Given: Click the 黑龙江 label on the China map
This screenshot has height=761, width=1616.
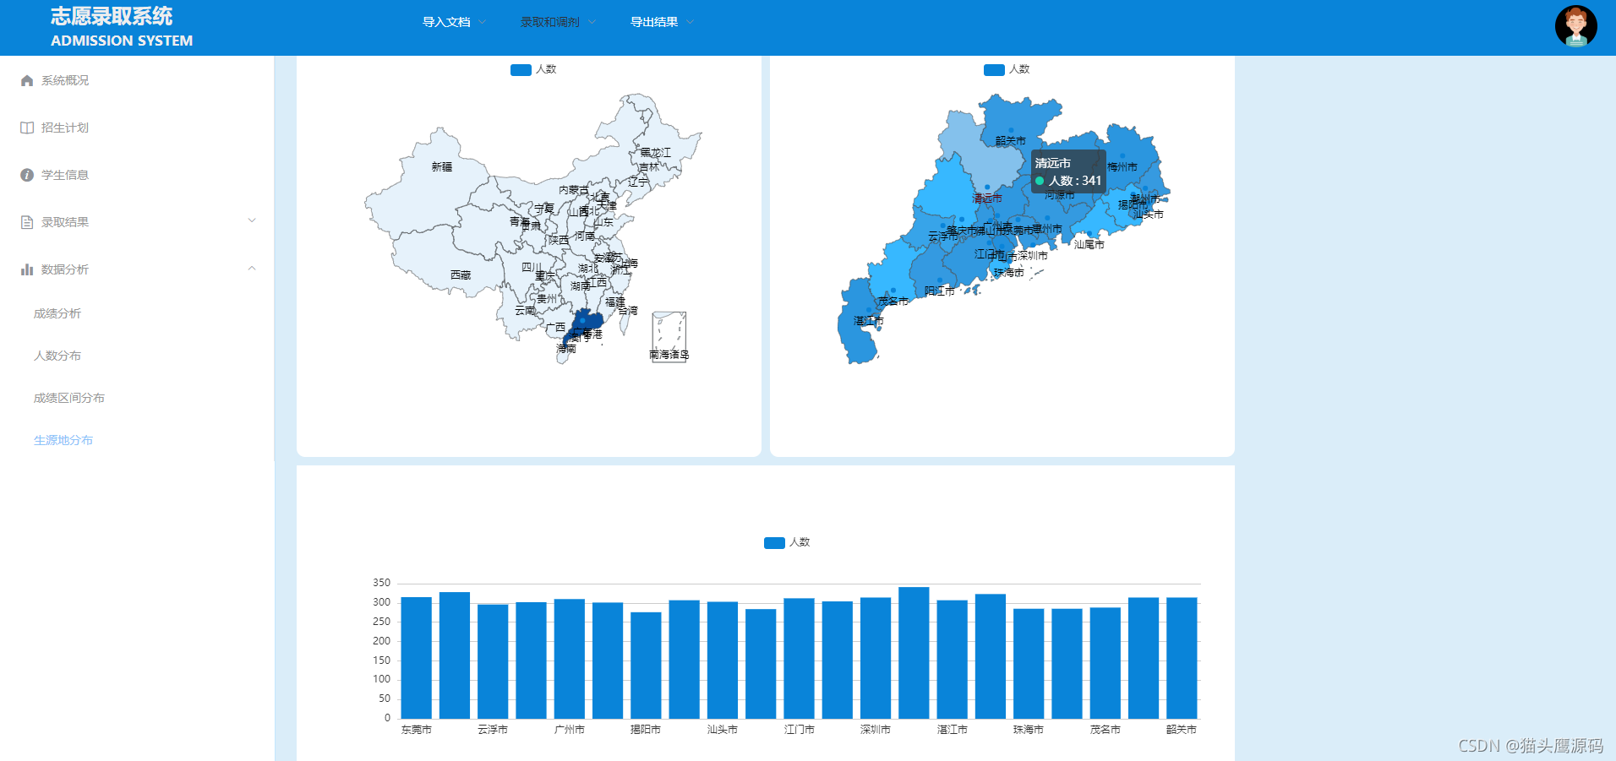Looking at the screenshot, I should point(656,153).
